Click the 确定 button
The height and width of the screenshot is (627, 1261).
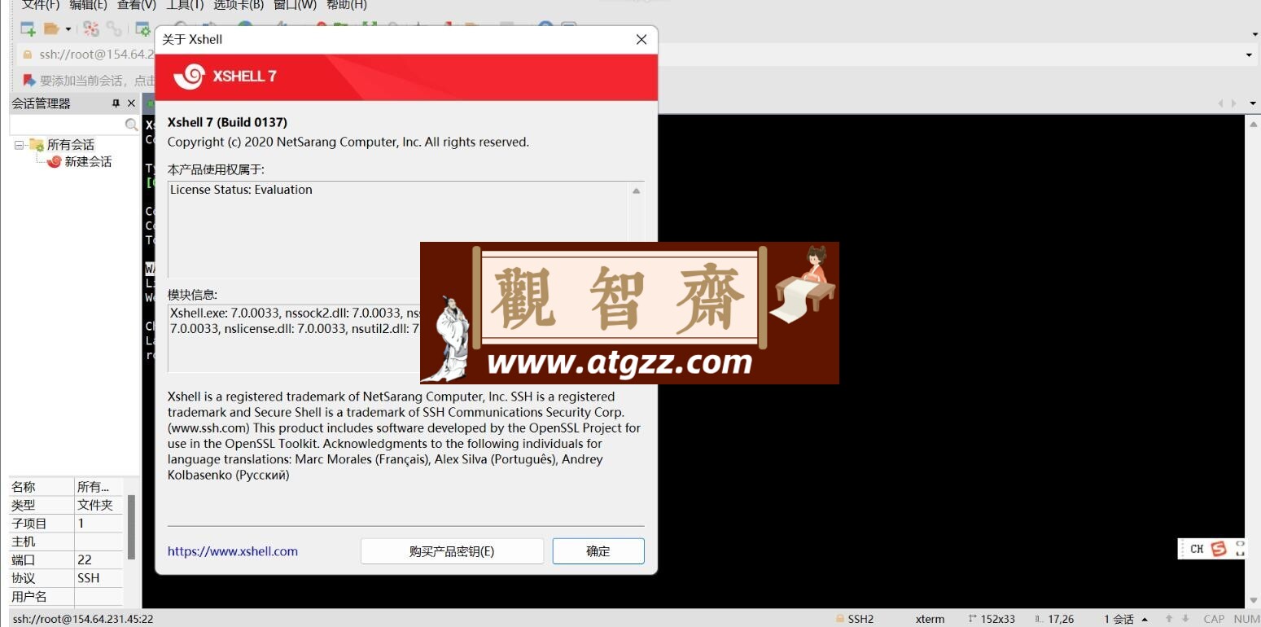click(598, 551)
